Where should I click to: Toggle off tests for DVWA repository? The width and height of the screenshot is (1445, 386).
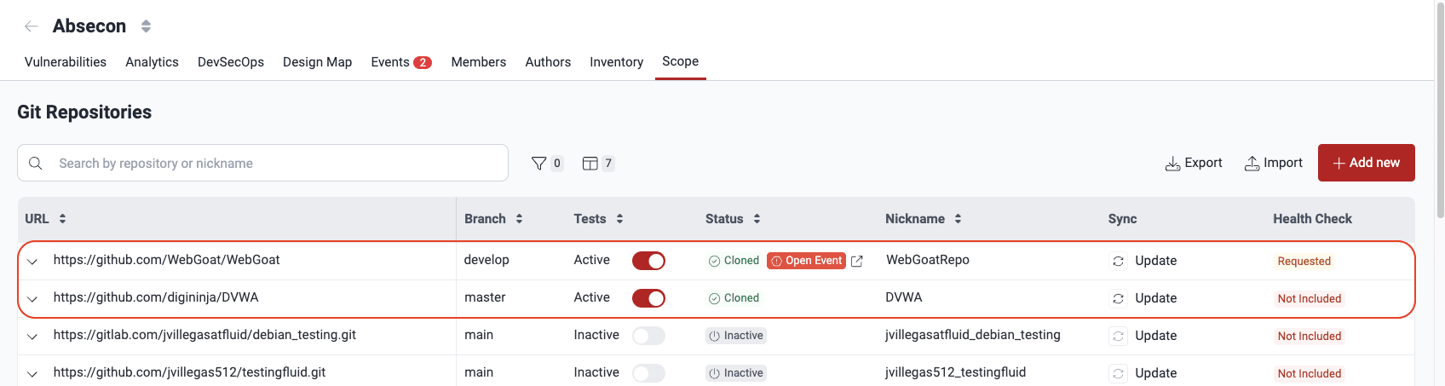648,298
